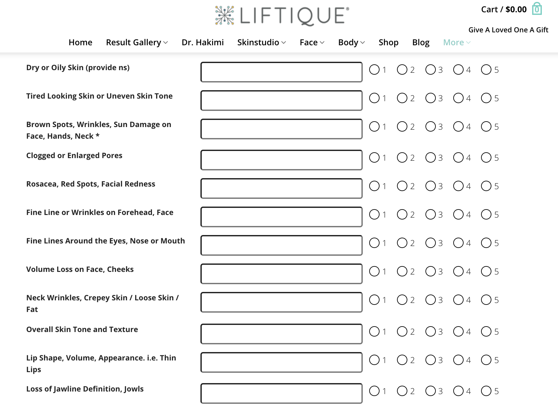Open the More menu
Screen dimensions: 558x408
point(457,42)
